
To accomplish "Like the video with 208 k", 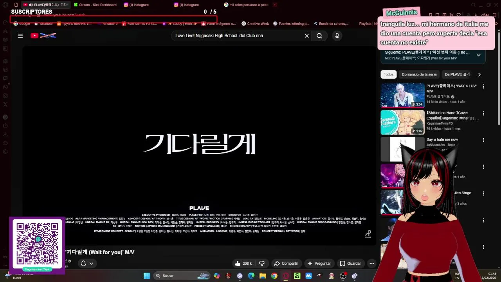I will tap(243, 264).
